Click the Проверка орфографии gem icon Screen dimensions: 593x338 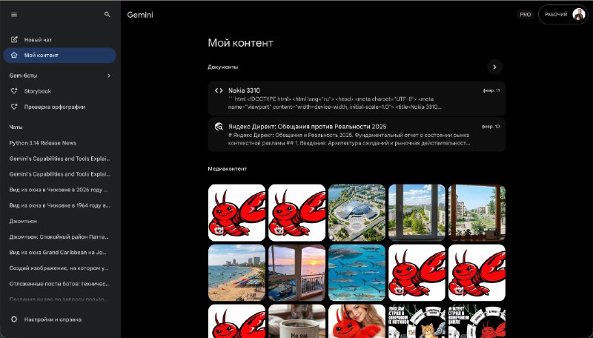pyautogui.click(x=14, y=107)
